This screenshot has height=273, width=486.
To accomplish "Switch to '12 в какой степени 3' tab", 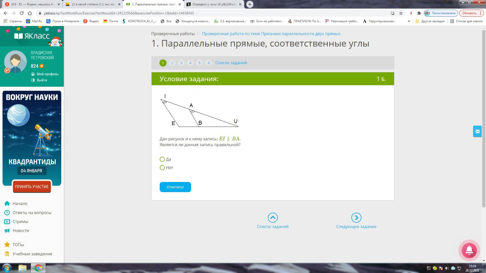I will coord(93,4).
